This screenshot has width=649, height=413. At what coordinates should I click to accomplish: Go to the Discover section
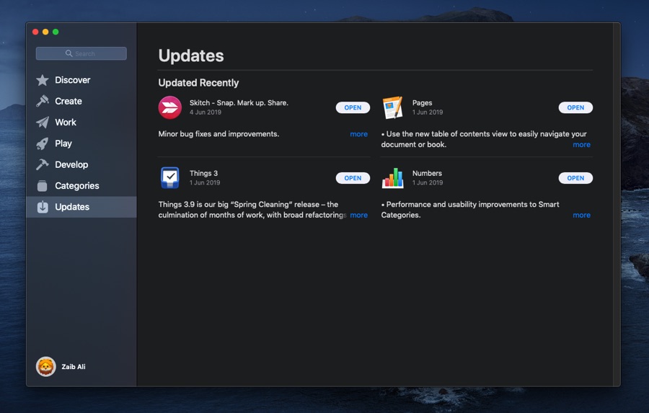click(x=81, y=80)
